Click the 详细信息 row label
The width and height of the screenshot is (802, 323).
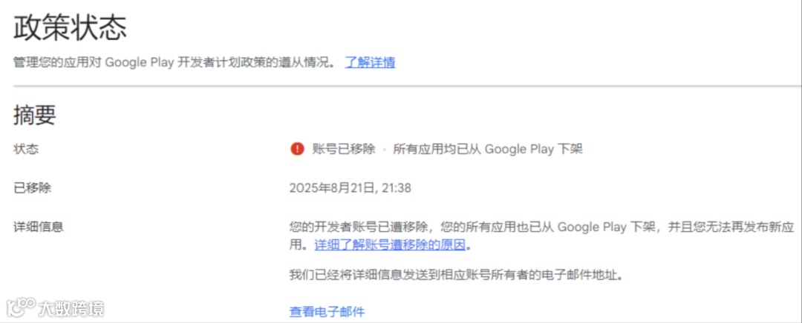tap(39, 227)
